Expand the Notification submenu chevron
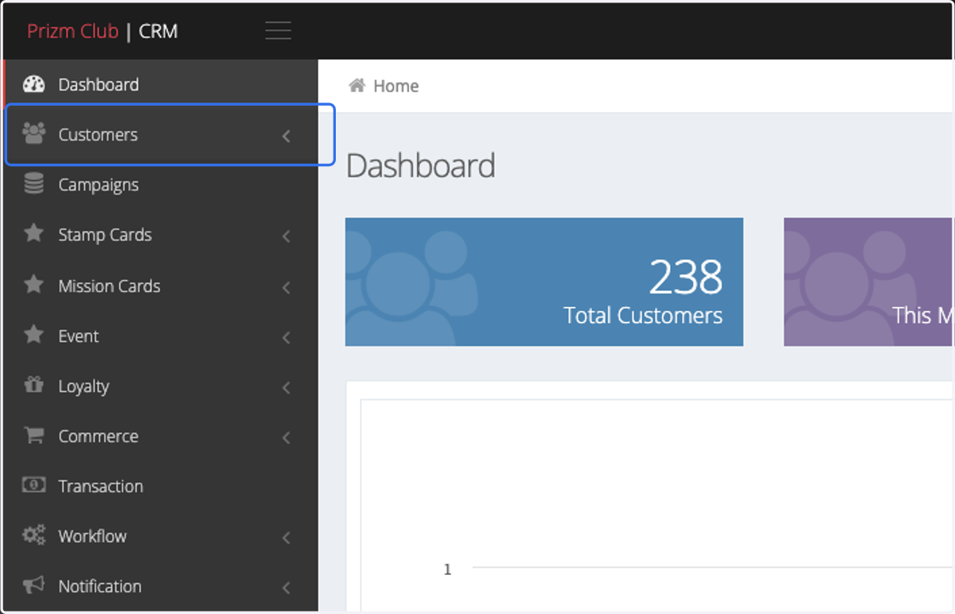Image resolution: width=955 pixels, height=614 pixels. [286, 588]
